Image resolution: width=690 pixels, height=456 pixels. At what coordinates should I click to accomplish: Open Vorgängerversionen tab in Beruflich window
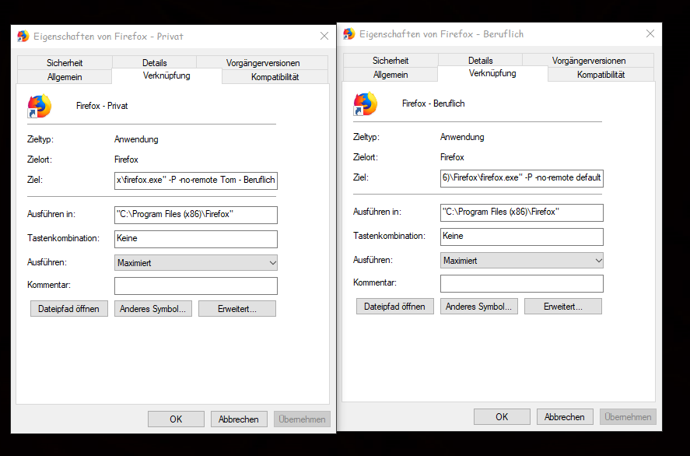click(x=589, y=61)
